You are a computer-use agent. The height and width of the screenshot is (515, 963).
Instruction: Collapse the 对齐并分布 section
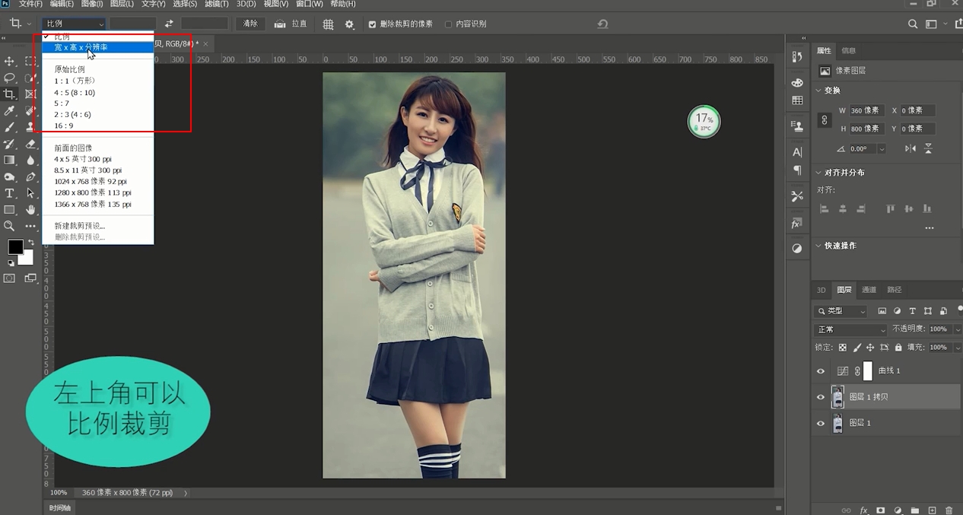[818, 173]
